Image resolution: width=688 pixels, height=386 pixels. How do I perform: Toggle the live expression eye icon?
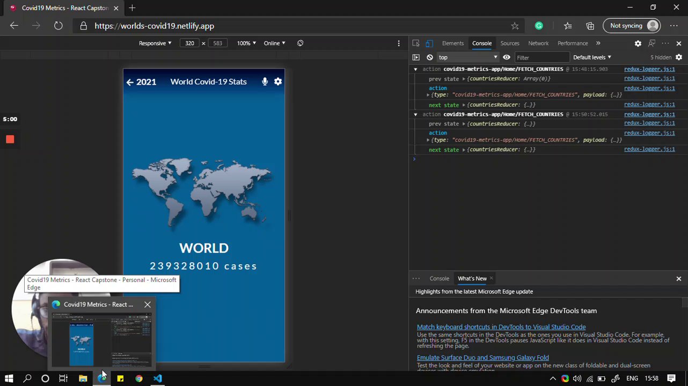507,57
